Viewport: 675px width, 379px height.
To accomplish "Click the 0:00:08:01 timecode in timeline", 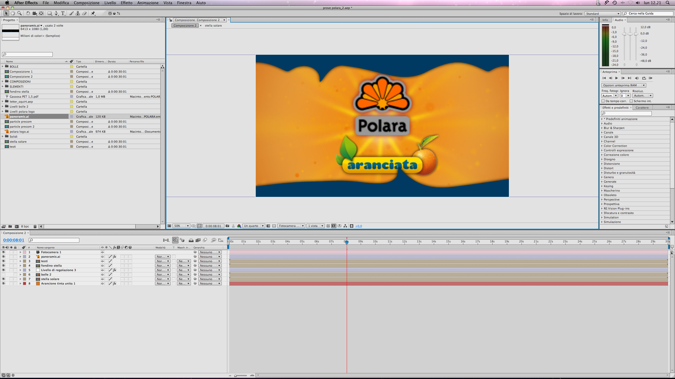I will click(14, 240).
